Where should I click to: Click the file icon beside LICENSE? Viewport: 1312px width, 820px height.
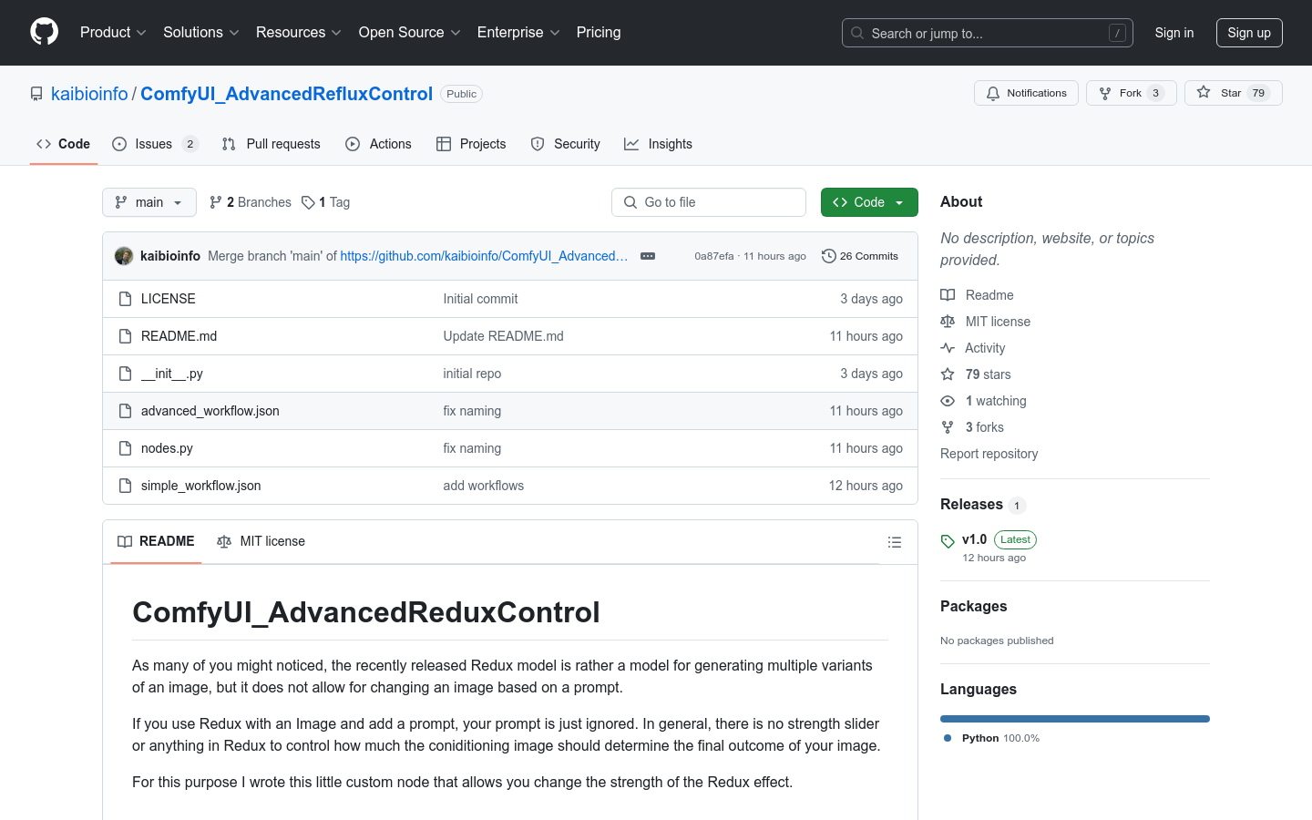[x=126, y=299]
